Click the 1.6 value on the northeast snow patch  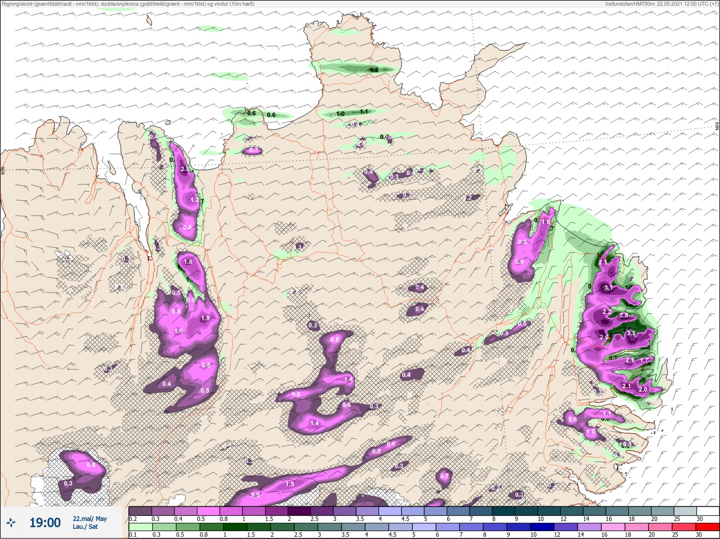point(545,222)
